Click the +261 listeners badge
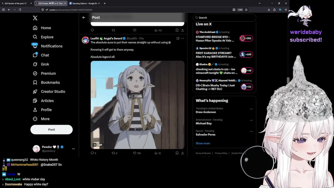This screenshot has width=334, height=188. click(x=246, y=38)
